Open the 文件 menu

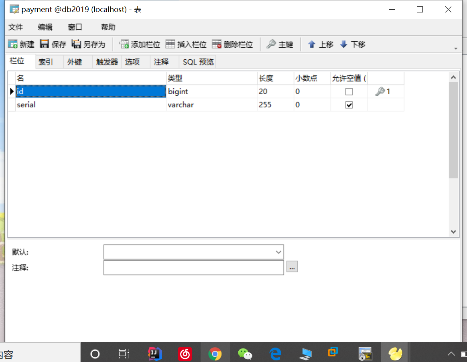coord(16,27)
